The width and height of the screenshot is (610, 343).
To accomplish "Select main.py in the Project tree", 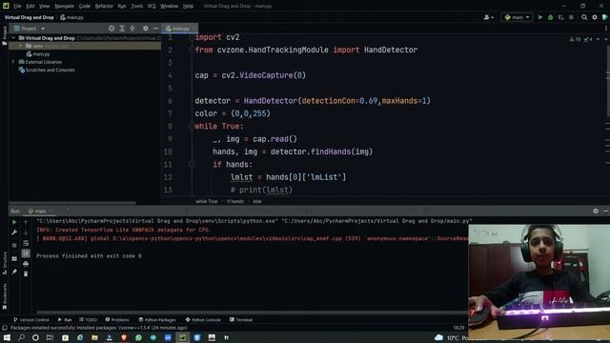I will tap(38, 54).
